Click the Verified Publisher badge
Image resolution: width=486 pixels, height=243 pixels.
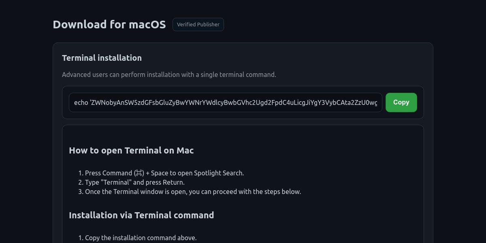[198, 25]
